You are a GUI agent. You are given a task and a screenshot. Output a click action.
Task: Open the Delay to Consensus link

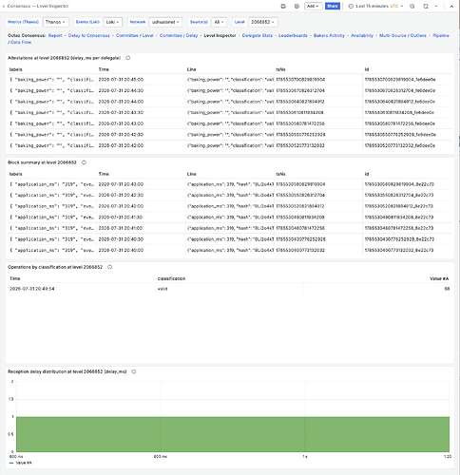[89, 35]
